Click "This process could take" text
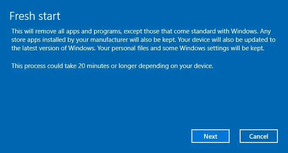This screenshot has height=153, width=288. coord(44,66)
